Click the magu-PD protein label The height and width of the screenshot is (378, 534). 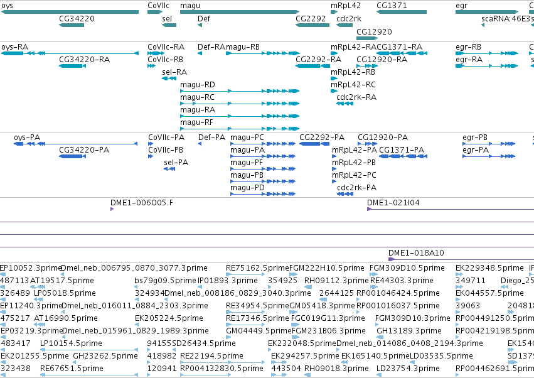coord(247,188)
